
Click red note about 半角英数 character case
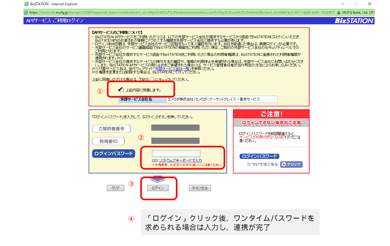tap(187, 165)
